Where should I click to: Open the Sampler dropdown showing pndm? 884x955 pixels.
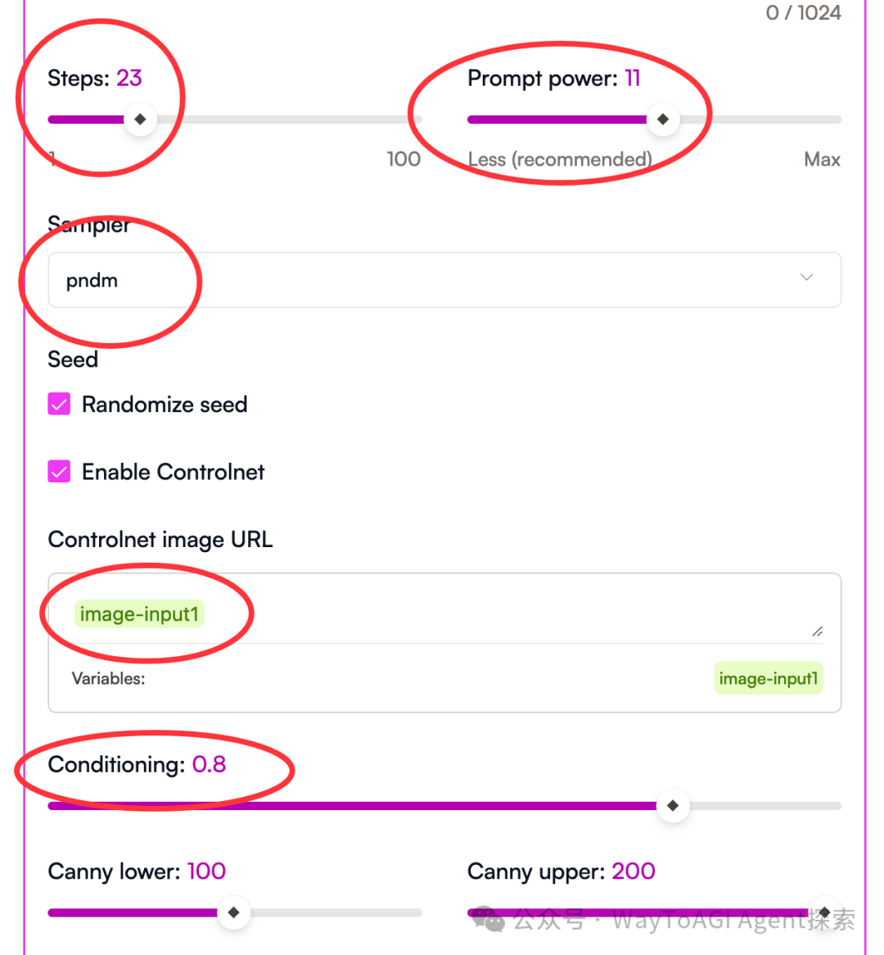tap(444, 280)
